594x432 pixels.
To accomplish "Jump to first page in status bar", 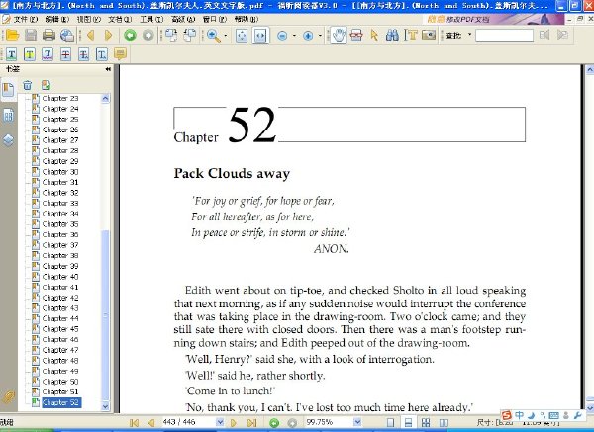I will click(134, 422).
